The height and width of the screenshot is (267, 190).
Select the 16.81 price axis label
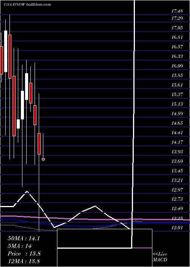point(177,37)
